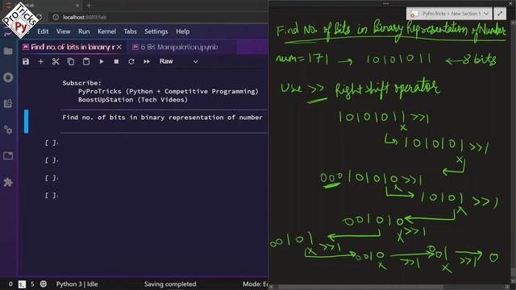Show running terminals and kernels panel

[8, 77]
